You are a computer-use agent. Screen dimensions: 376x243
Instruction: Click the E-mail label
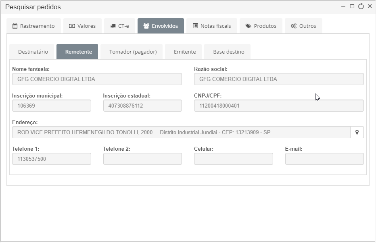point(294,149)
